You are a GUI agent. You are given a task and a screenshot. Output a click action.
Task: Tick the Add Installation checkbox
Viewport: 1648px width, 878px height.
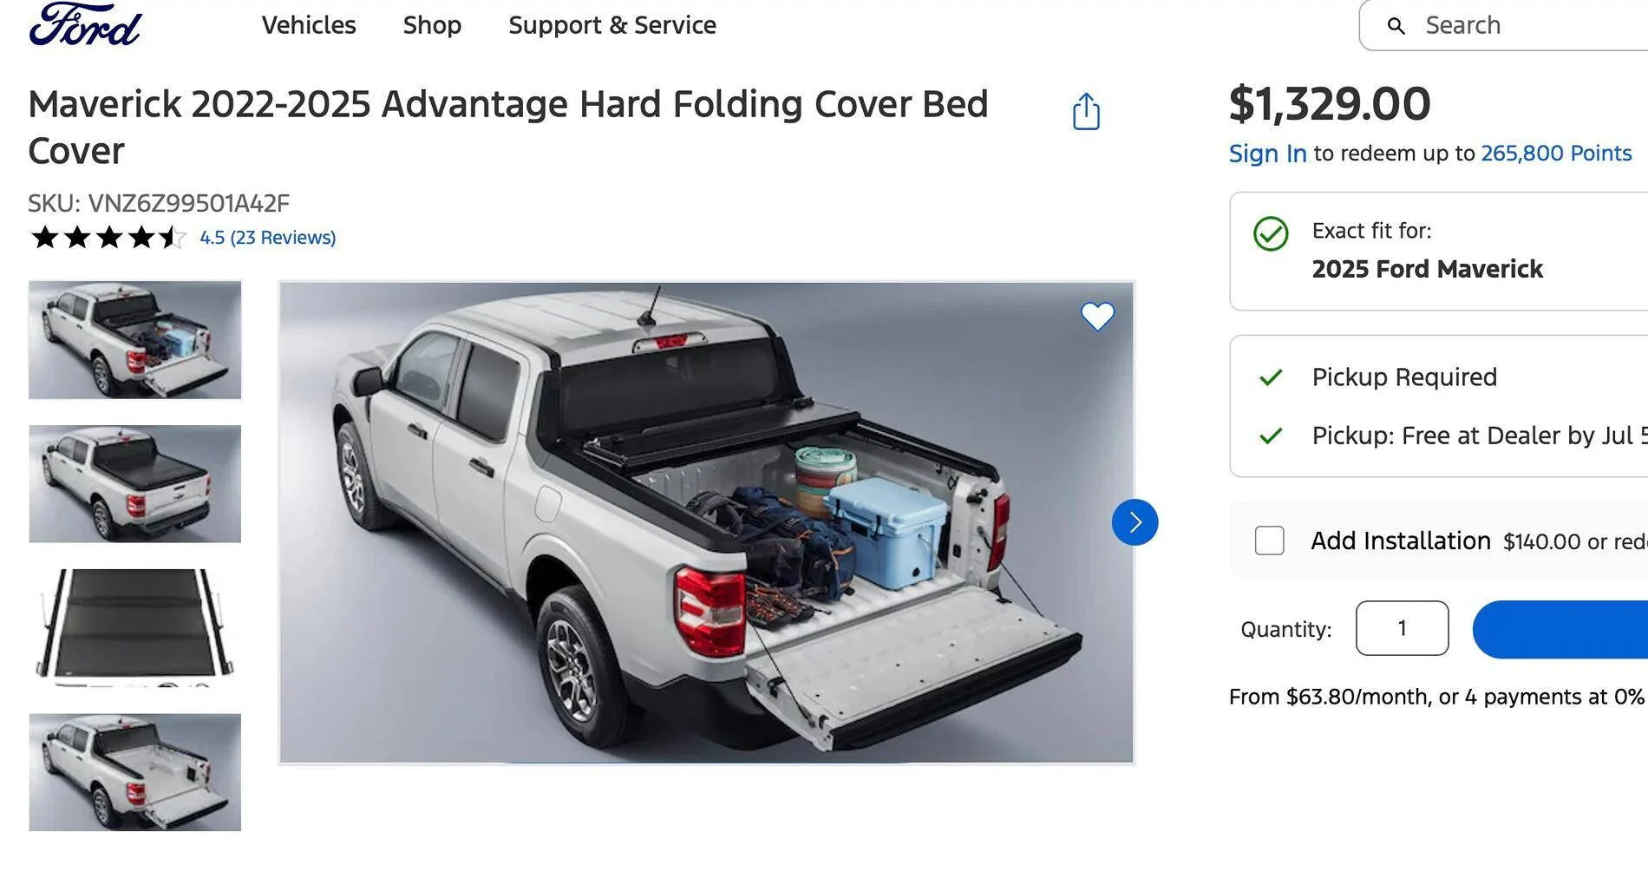pyautogui.click(x=1269, y=541)
